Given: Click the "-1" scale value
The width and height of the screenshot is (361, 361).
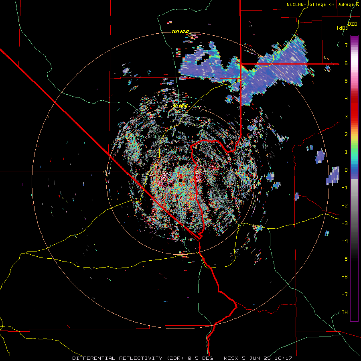Looking at the screenshot, I should [x=345, y=188].
